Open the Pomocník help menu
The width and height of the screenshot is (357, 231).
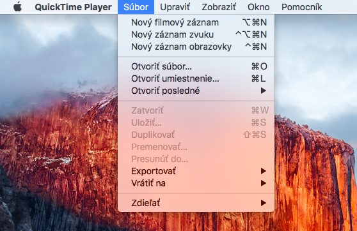click(302, 7)
